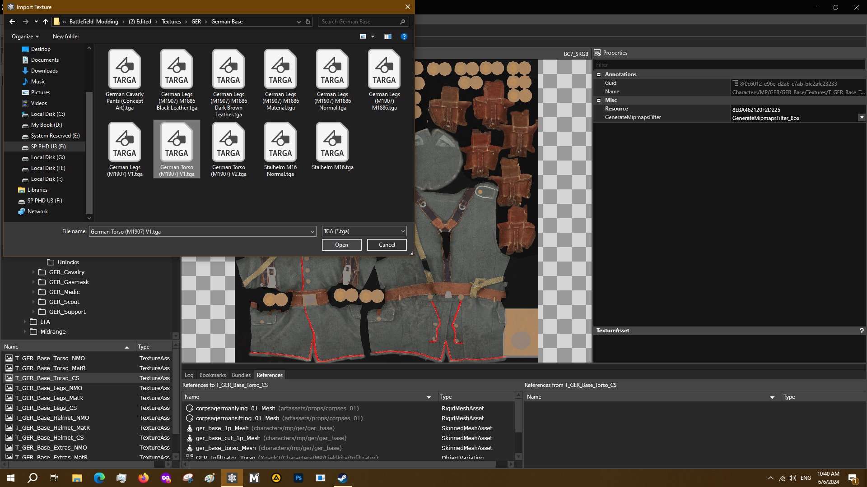Viewport: 867px width, 487px height.
Task: Expand the GER_Cavalry folder
Action: pyautogui.click(x=33, y=272)
